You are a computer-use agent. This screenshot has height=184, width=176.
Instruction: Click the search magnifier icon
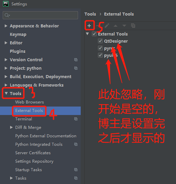pyautogui.click(x=7, y=15)
